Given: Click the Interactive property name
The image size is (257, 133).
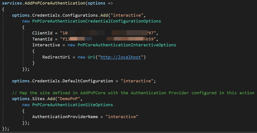Looking at the screenshot, I should click(x=46, y=45).
